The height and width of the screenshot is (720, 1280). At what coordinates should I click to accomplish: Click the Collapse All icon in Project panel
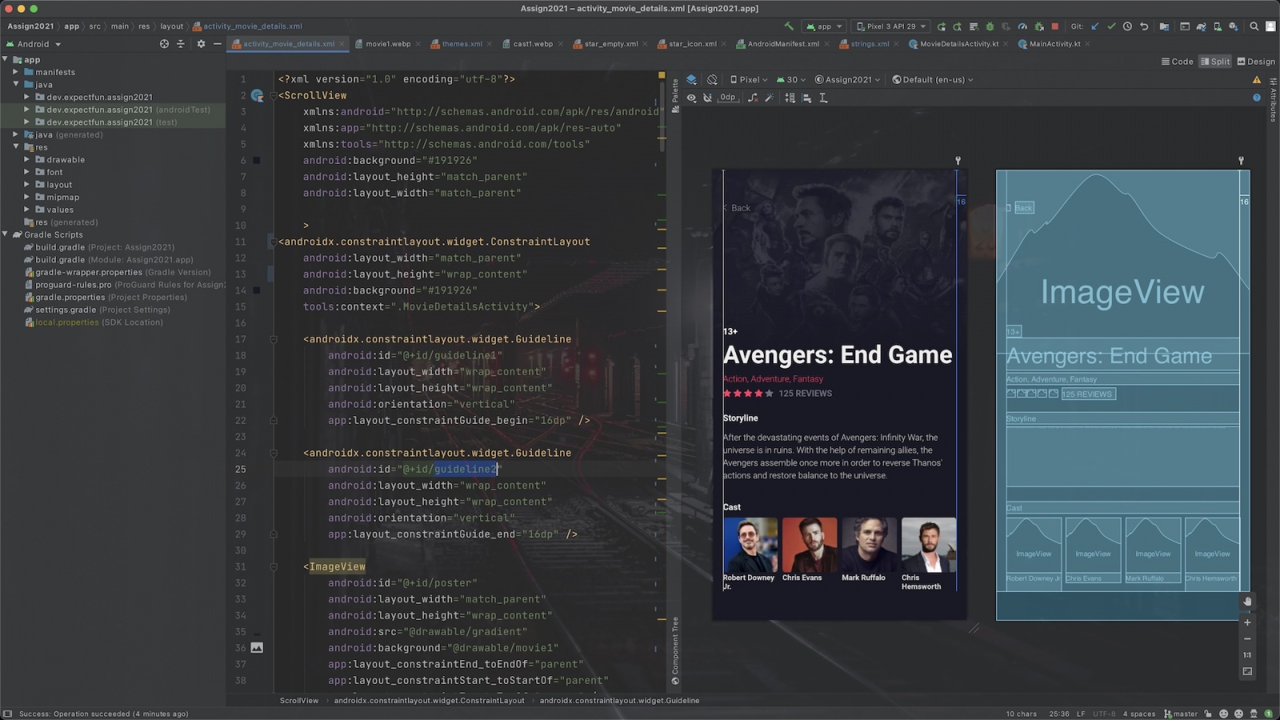click(181, 44)
